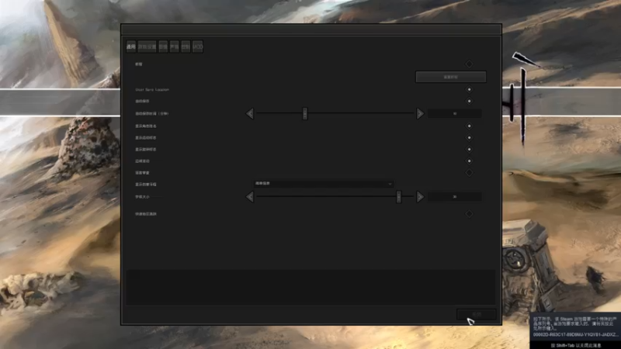
Task: Open the 控制 controls tab
Action: pyautogui.click(x=186, y=47)
